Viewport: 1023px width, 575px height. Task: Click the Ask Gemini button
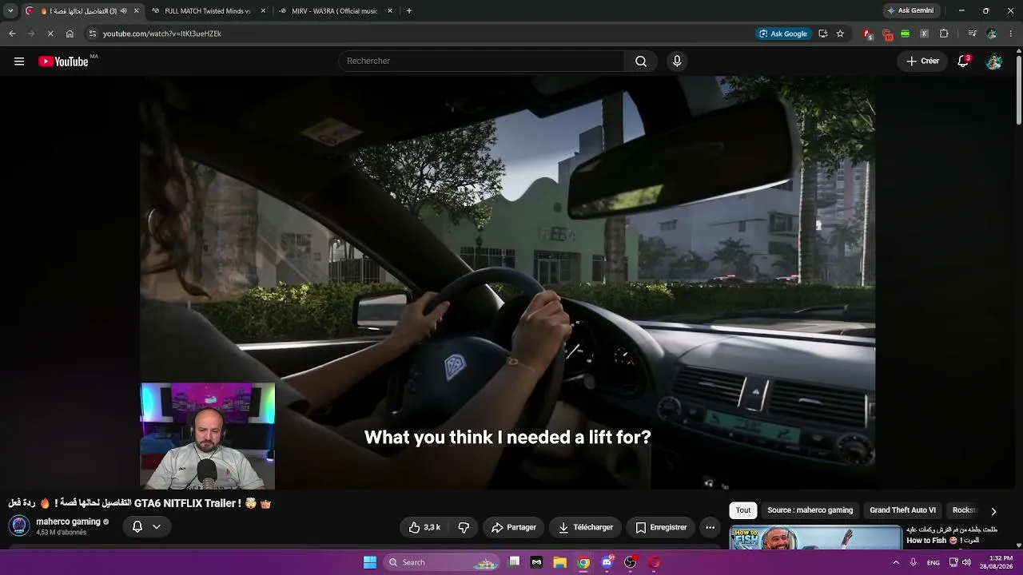[x=910, y=11]
